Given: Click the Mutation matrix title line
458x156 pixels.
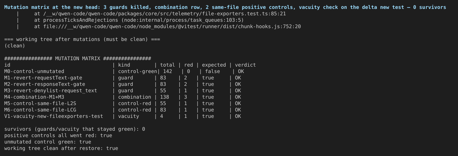Looking at the screenshot, I should 225,7.
